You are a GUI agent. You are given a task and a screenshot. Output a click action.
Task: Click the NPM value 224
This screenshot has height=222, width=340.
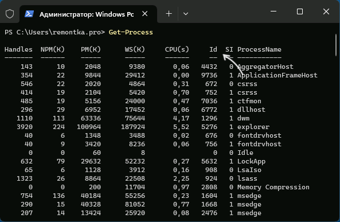(58, 127)
